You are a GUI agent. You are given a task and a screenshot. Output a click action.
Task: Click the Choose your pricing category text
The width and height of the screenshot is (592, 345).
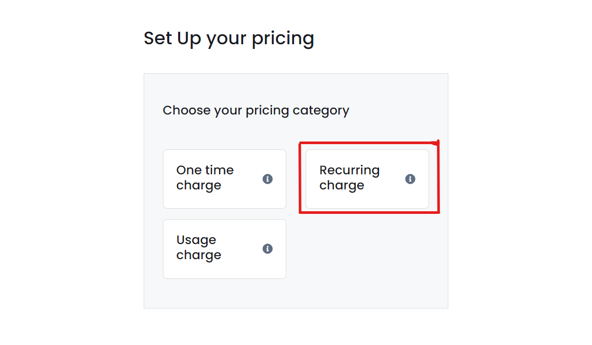click(x=256, y=110)
